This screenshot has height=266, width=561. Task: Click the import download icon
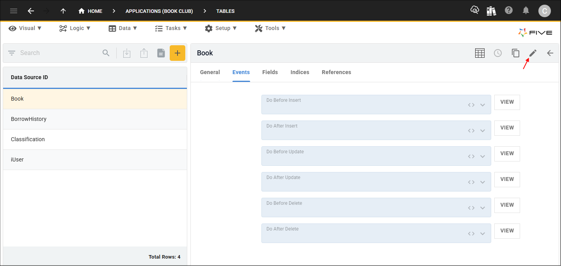127,53
